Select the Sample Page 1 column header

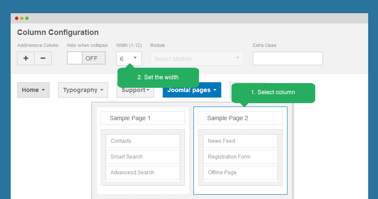point(143,118)
